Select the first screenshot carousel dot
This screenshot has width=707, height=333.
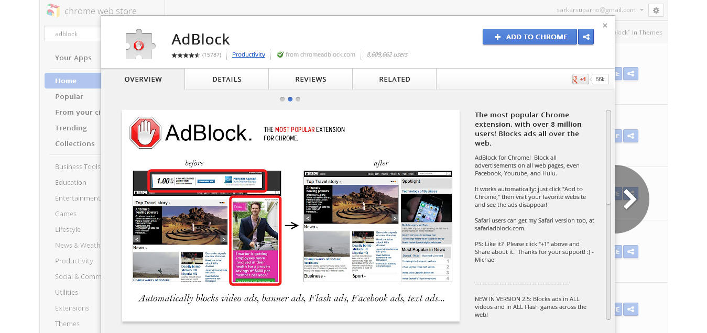282,99
